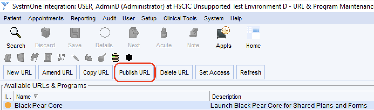
Task: Click the New URL button
Action: point(19,72)
